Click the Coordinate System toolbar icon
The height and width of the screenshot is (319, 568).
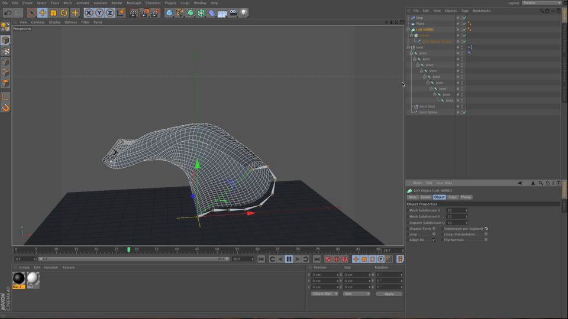[121, 13]
